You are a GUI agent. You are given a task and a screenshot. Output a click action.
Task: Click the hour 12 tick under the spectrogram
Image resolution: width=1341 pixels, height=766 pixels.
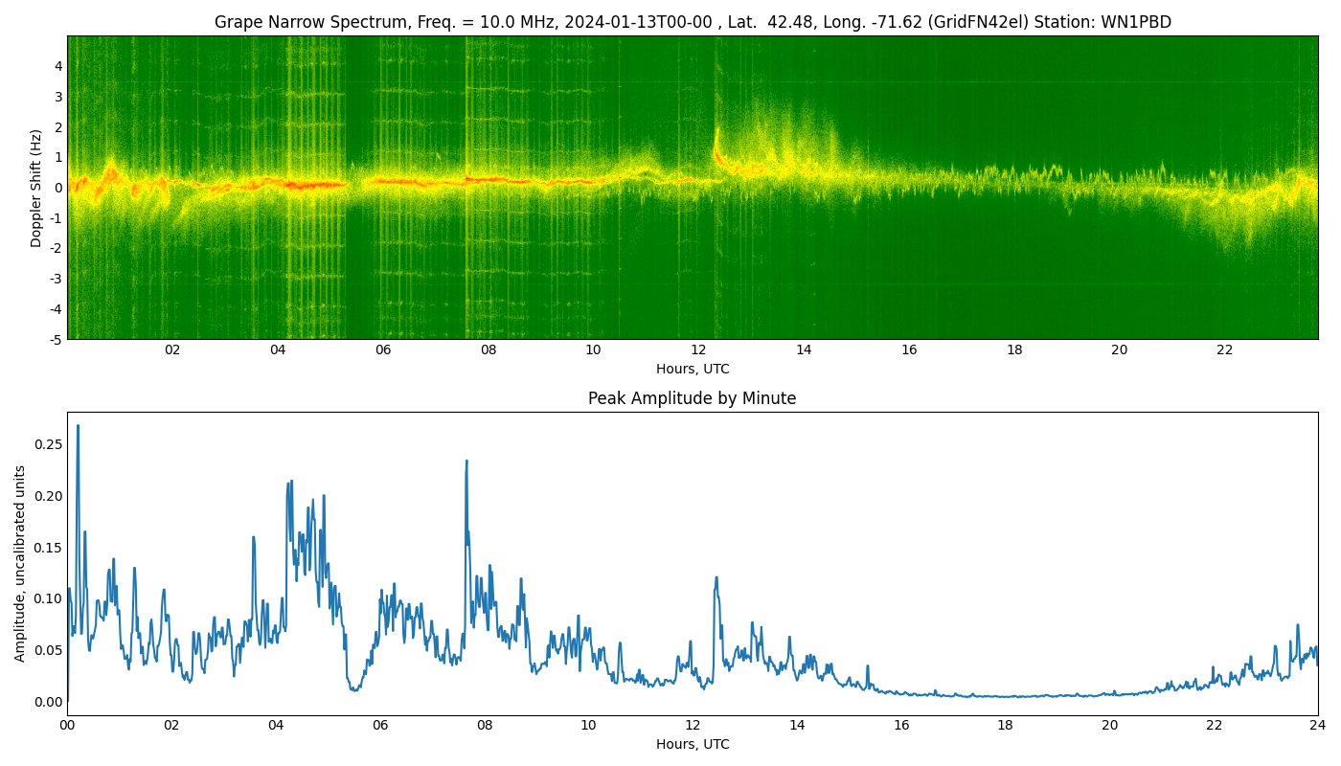[698, 350]
